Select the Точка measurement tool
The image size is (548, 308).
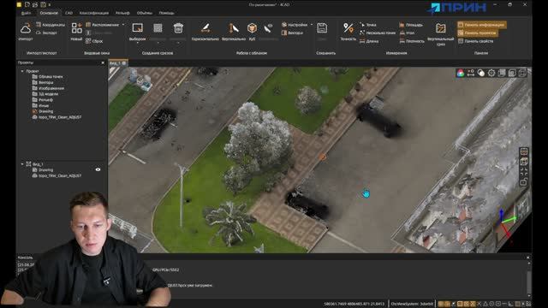368,25
